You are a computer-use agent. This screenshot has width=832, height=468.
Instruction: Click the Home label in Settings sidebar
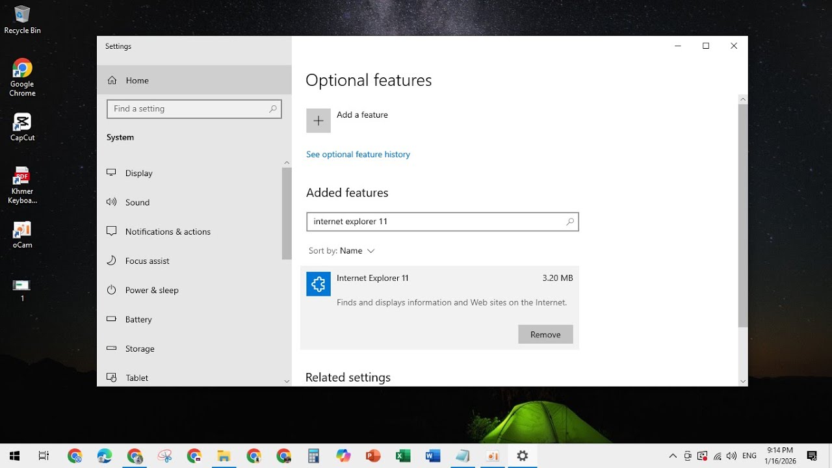137,81
